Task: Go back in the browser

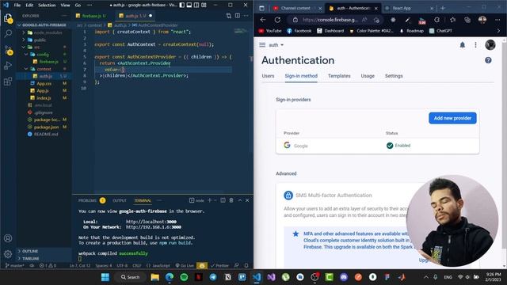Action: tap(263, 20)
